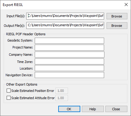
Task: Browse for the output file location
Action: (117, 26)
